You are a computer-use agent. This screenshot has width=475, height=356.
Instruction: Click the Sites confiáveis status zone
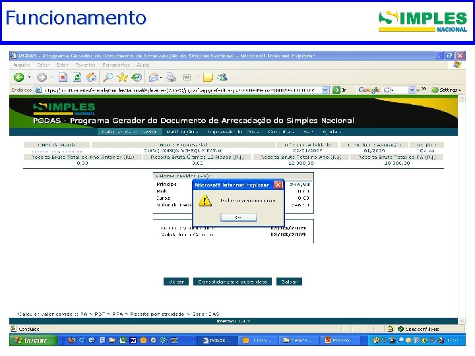[418, 329]
